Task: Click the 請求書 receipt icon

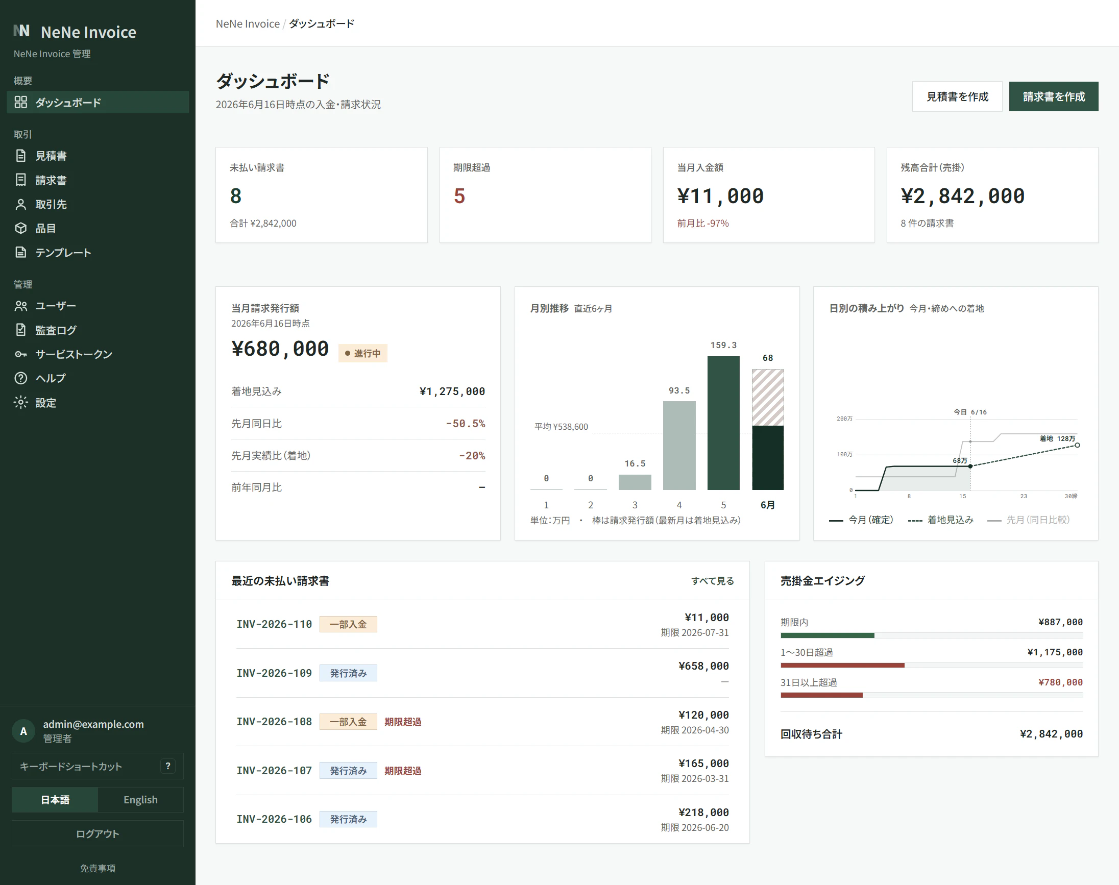Action: (x=21, y=180)
